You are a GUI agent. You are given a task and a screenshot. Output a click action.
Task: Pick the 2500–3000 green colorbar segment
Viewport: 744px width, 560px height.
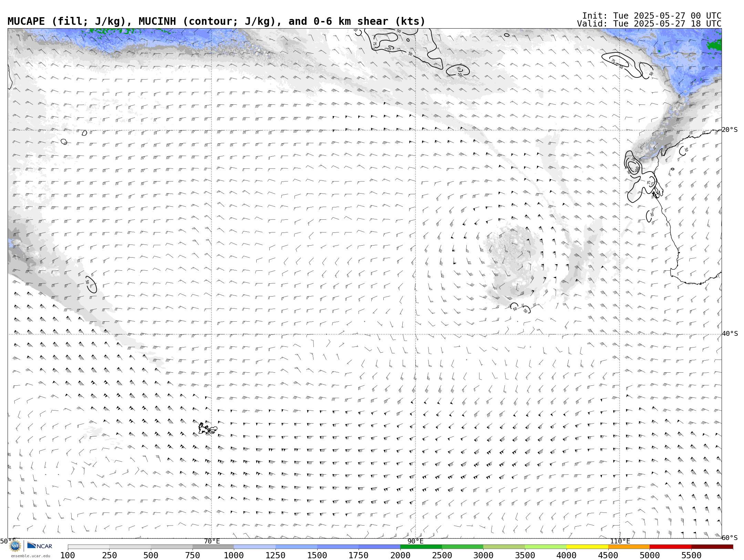click(463, 547)
